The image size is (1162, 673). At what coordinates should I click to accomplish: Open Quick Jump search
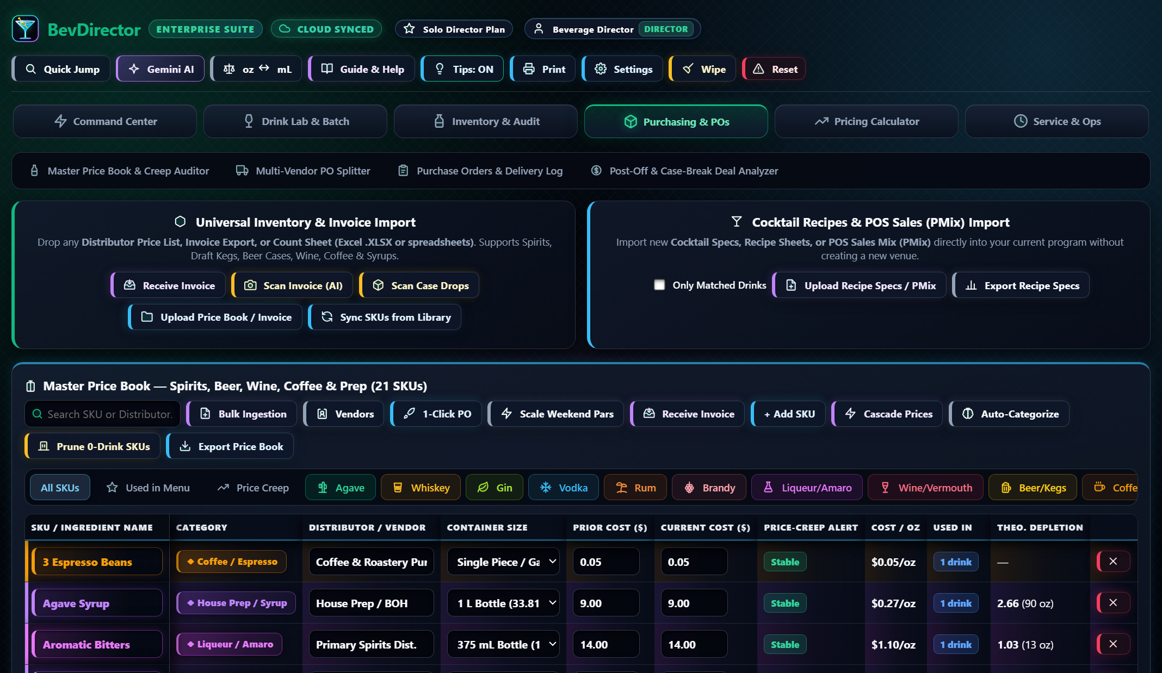[61, 69]
